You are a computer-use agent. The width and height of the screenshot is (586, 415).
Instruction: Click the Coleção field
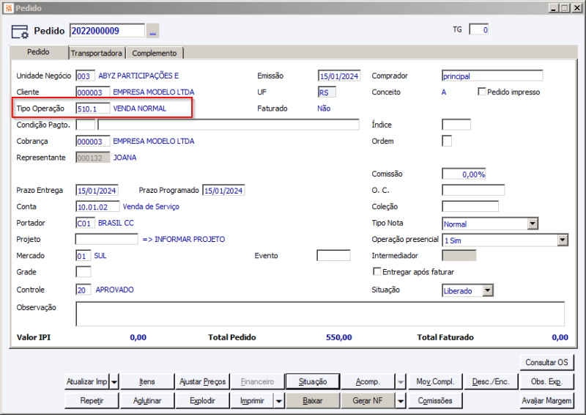[470, 207]
